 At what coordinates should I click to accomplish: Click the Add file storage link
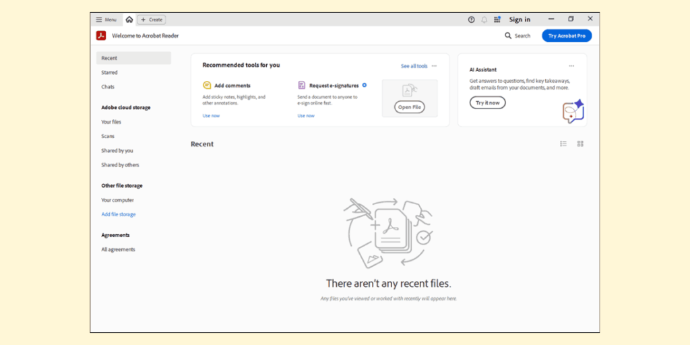(119, 214)
